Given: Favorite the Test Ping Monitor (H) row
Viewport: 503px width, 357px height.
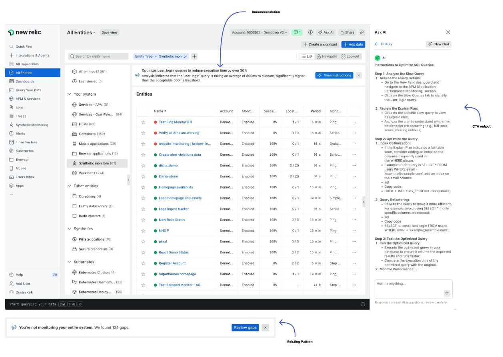Looking at the screenshot, I should [x=143, y=122].
